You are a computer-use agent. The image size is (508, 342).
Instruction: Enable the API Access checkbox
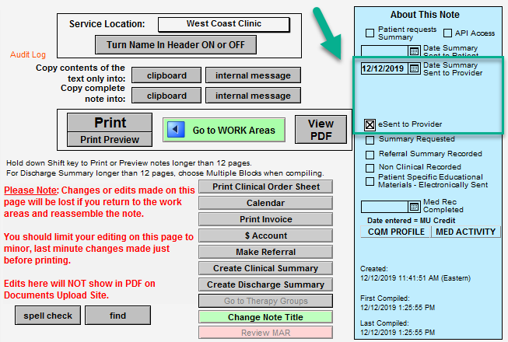447,33
